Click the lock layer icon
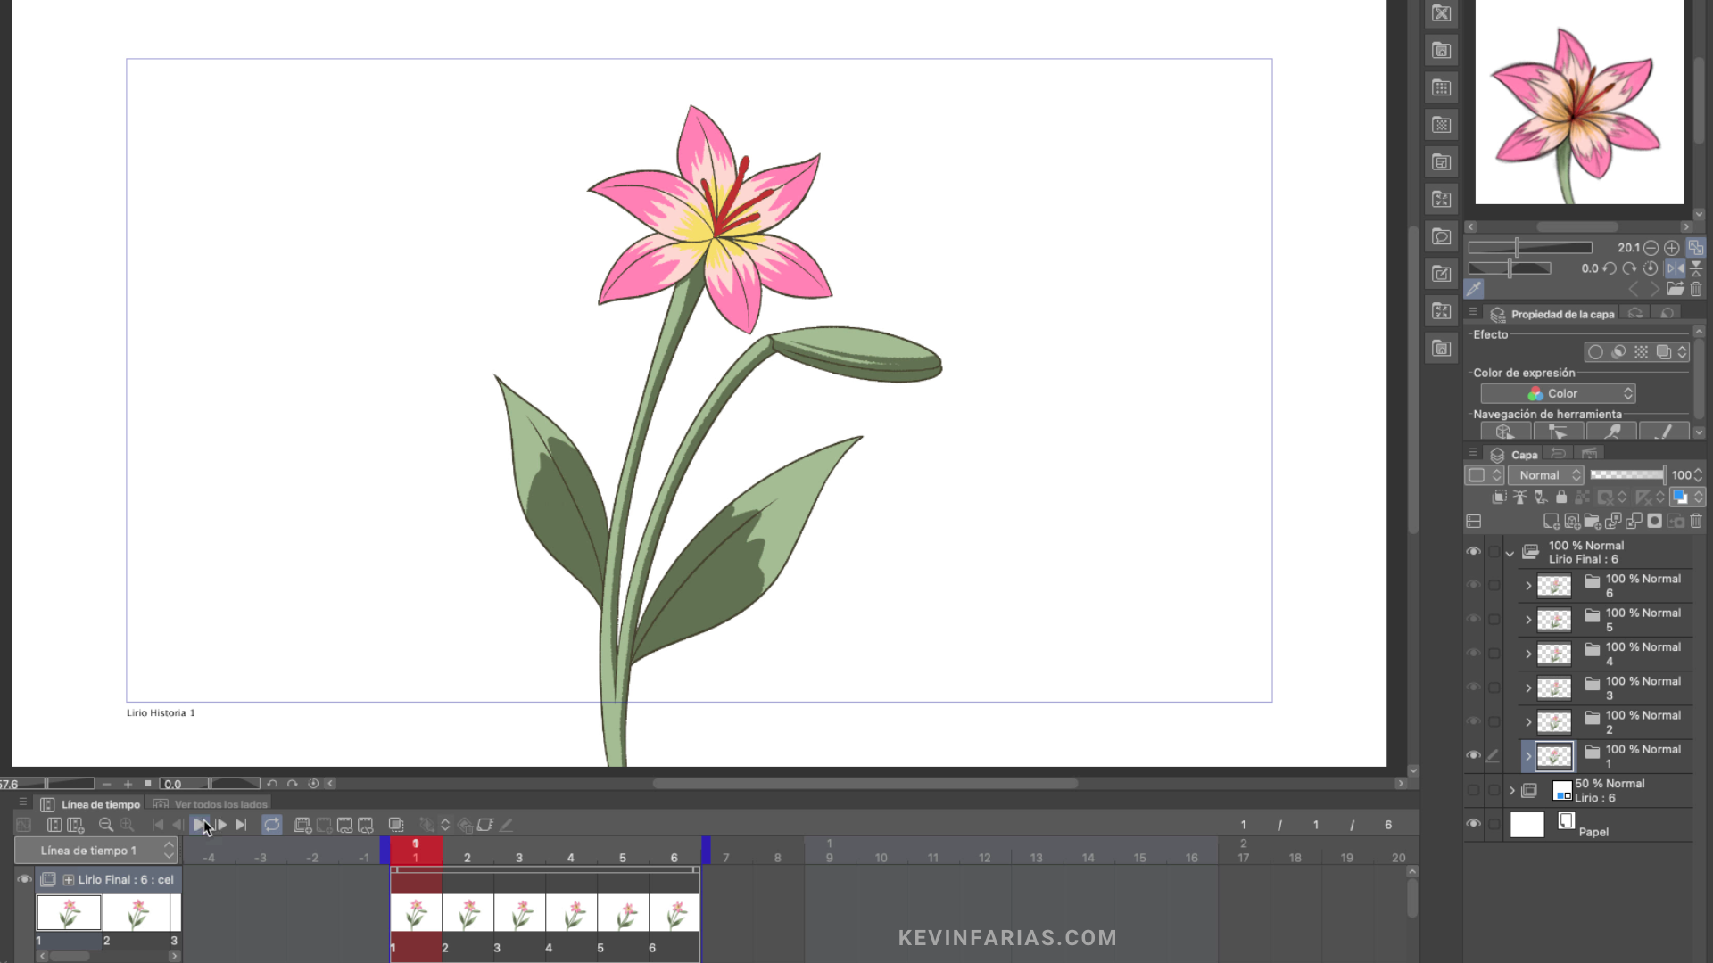The width and height of the screenshot is (1713, 963). (x=1561, y=497)
